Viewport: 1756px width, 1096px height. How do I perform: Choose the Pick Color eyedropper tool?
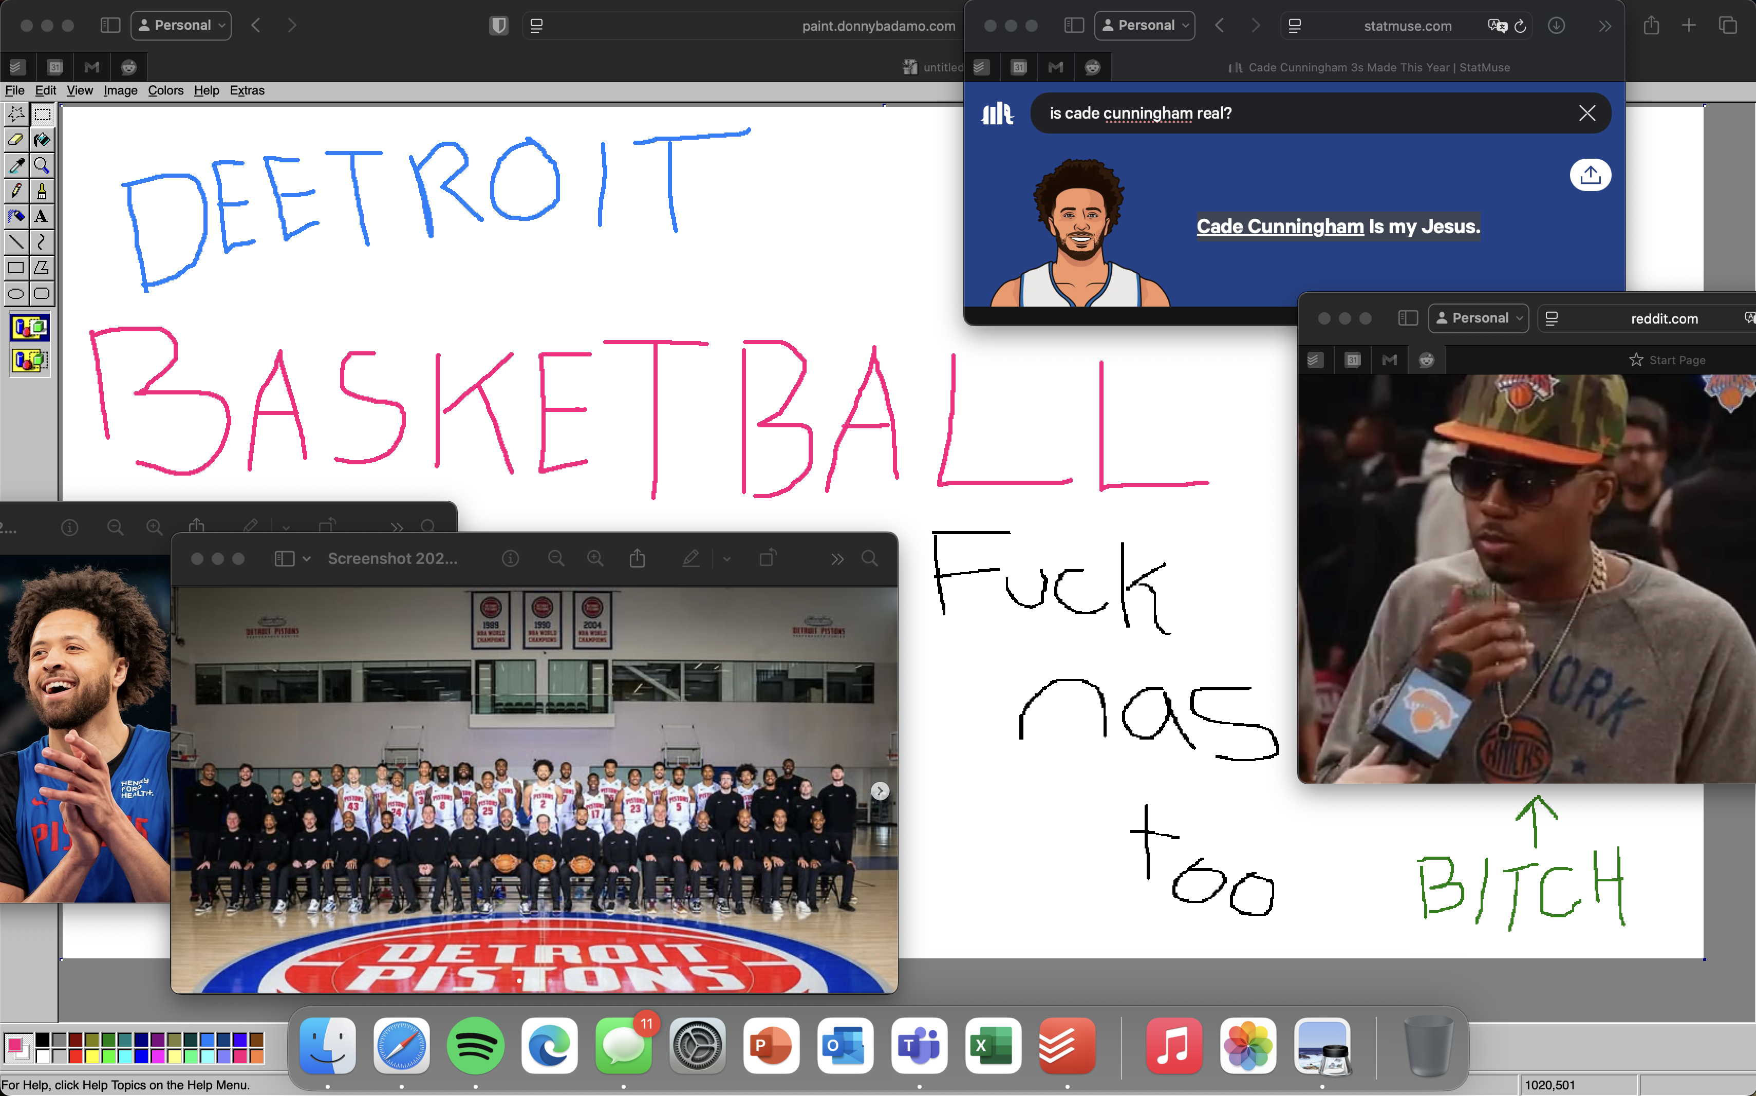click(15, 165)
